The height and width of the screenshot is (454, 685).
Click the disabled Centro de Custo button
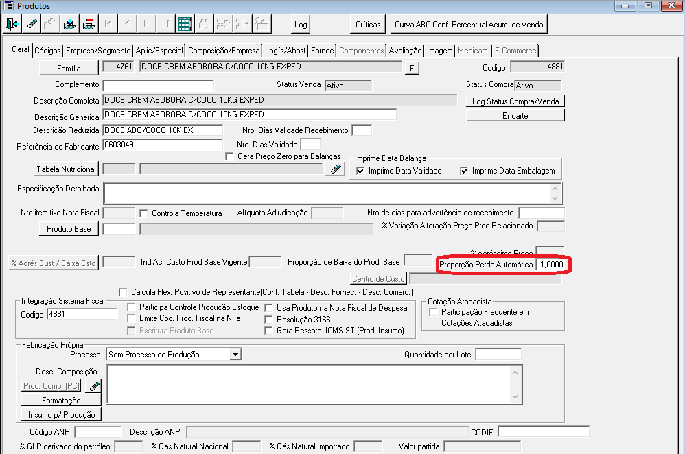pos(379,278)
